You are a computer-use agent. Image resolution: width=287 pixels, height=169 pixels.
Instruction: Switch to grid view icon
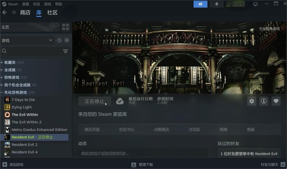coord(65,27)
